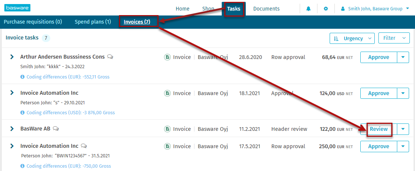Viewport: 415px width, 171px height.
Task: Open settings gear icon
Action: coord(326,9)
